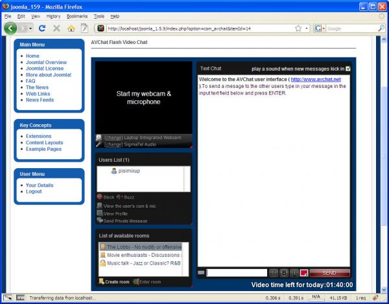389x304 pixels.
Task: Click the Firebug icon in the status bar
Action: click(376, 298)
